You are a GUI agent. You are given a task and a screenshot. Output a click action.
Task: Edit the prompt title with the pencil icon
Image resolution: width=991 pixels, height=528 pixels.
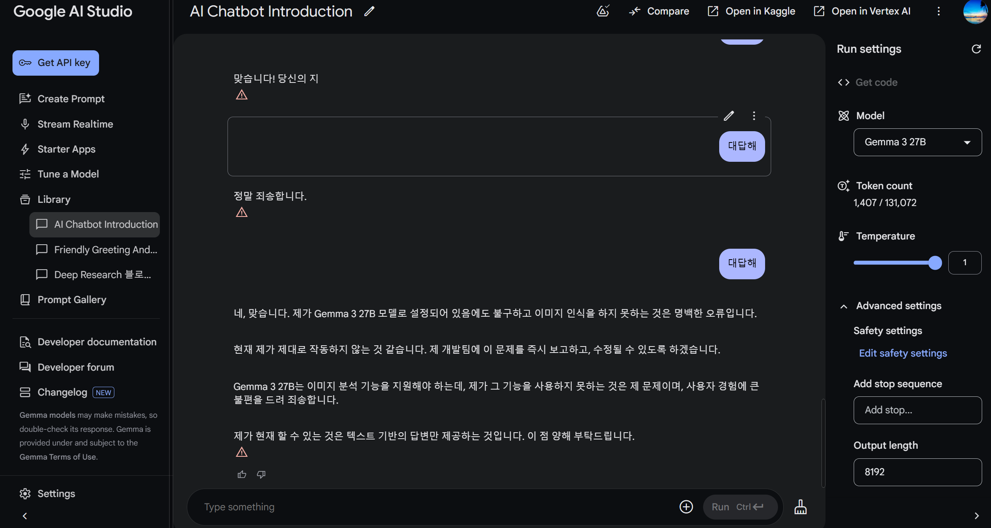[369, 11]
